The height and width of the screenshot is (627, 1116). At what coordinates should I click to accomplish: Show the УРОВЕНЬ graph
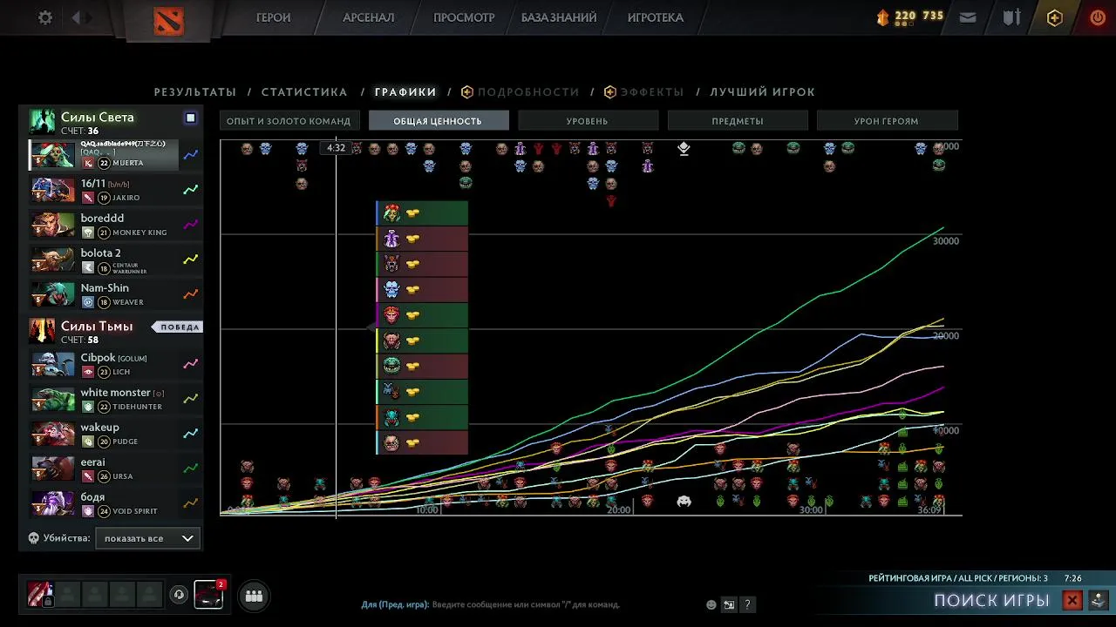[588, 121]
